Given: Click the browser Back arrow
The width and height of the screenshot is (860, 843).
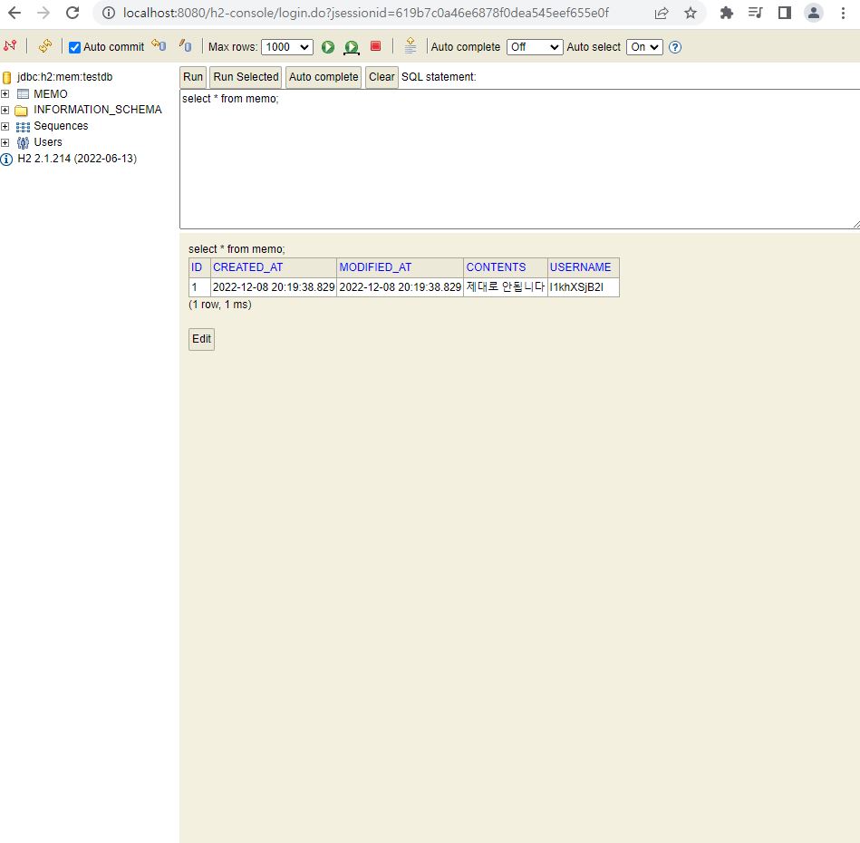Looking at the screenshot, I should pos(14,13).
